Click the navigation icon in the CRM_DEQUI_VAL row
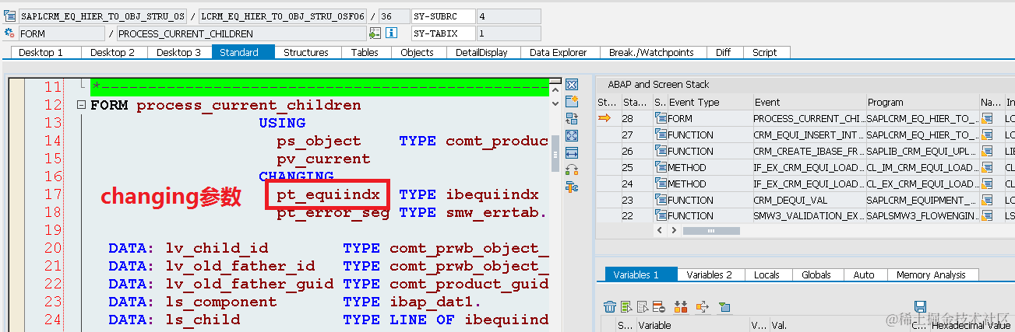 pyautogui.click(x=987, y=200)
